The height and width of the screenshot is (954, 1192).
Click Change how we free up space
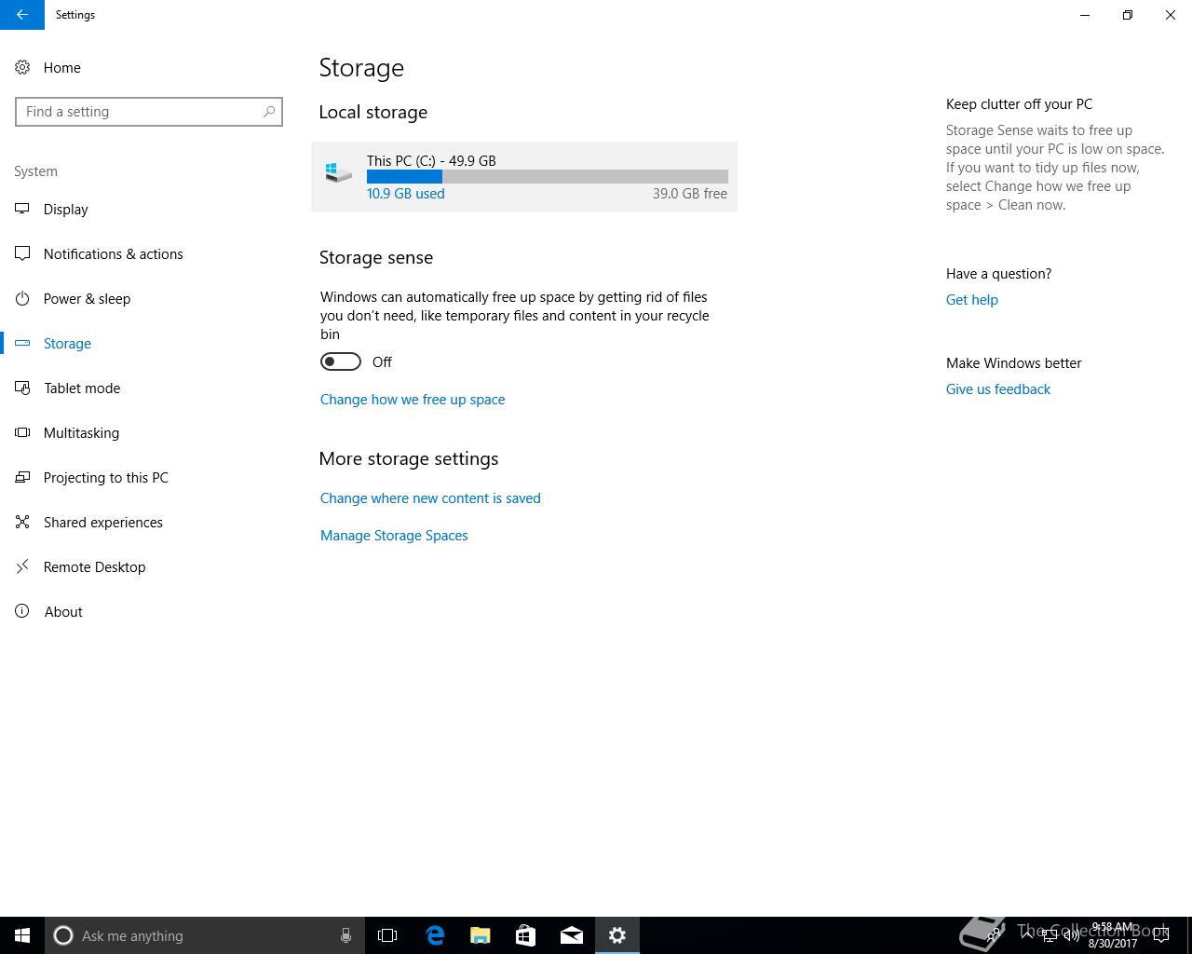[x=413, y=399]
